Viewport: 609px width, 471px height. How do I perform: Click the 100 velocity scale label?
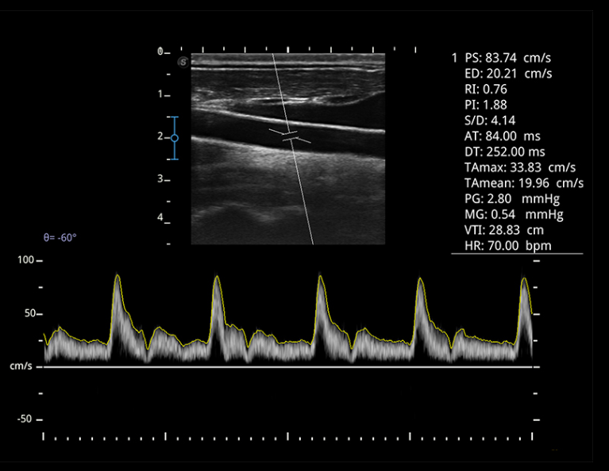pos(25,260)
